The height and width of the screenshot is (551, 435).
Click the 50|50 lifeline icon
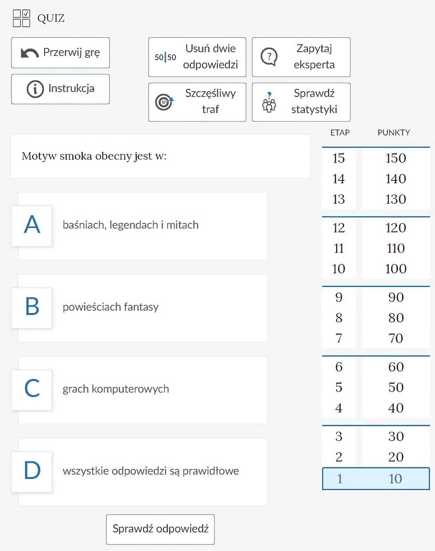click(165, 57)
